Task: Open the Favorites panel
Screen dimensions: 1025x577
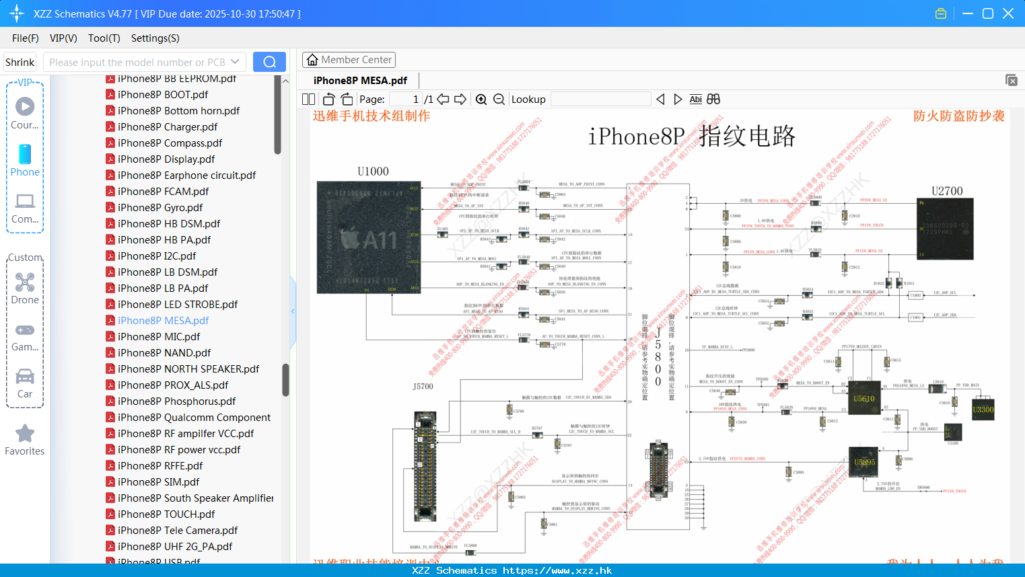Action: [25, 440]
